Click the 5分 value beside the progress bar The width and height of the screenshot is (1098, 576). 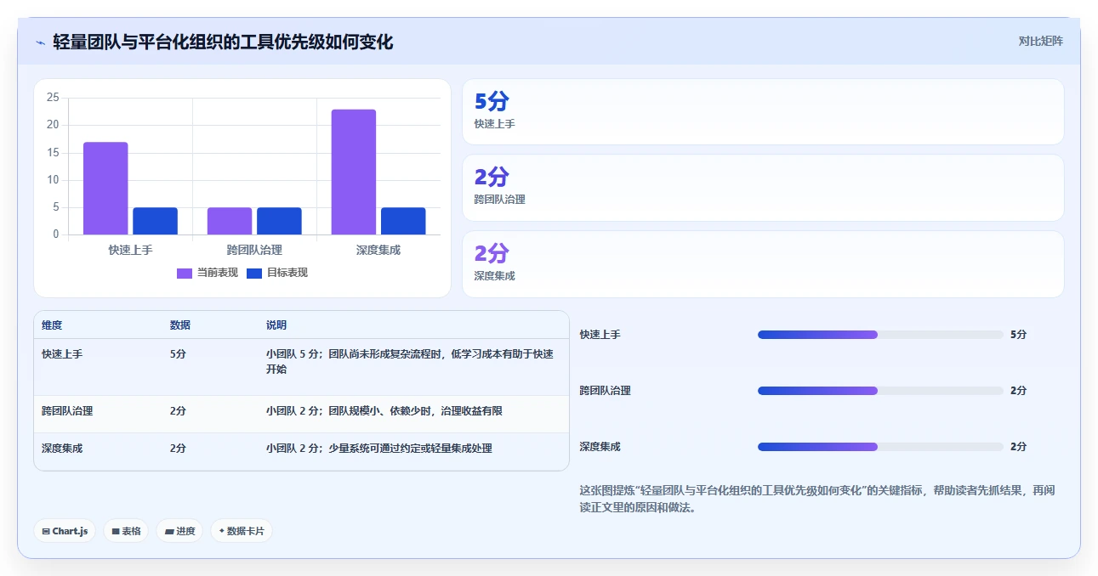1018,335
